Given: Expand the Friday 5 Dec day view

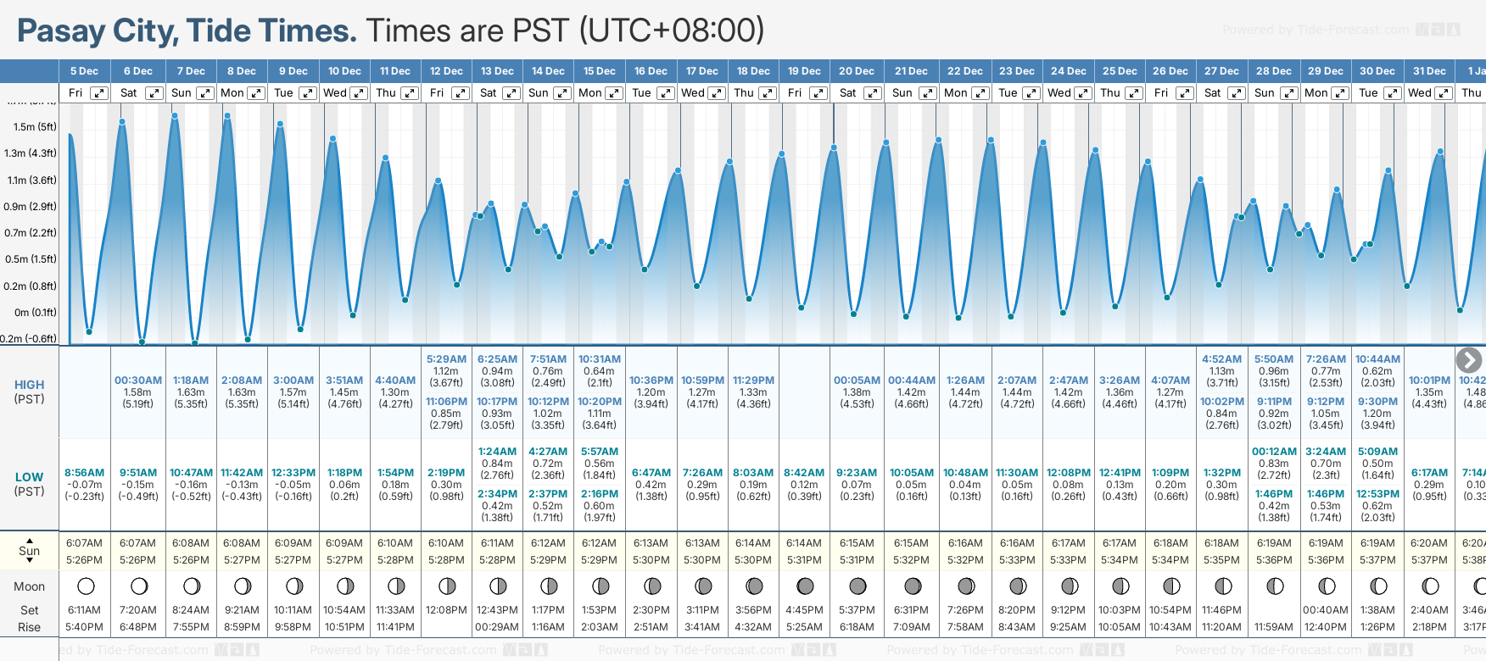Looking at the screenshot, I should pyautogui.click(x=99, y=93).
